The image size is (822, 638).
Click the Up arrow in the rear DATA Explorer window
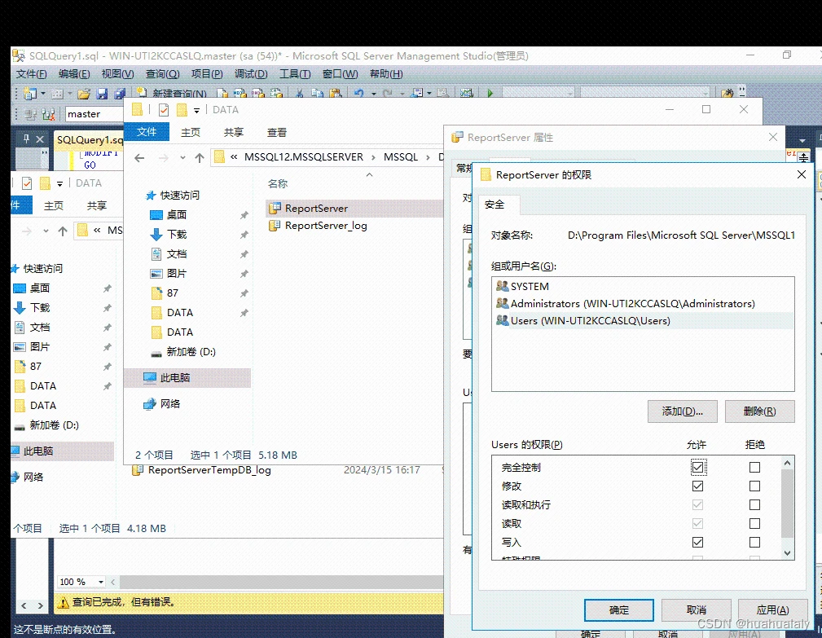tap(63, 231)
